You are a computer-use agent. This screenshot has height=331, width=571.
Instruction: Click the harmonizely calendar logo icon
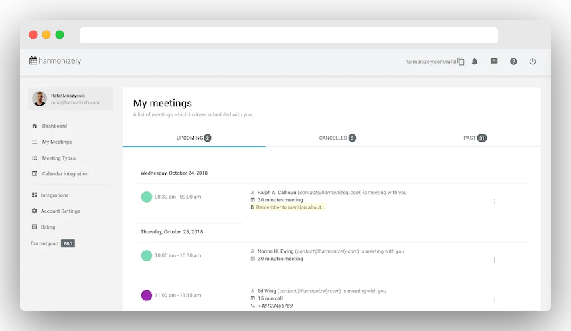(x=33, y=60)
